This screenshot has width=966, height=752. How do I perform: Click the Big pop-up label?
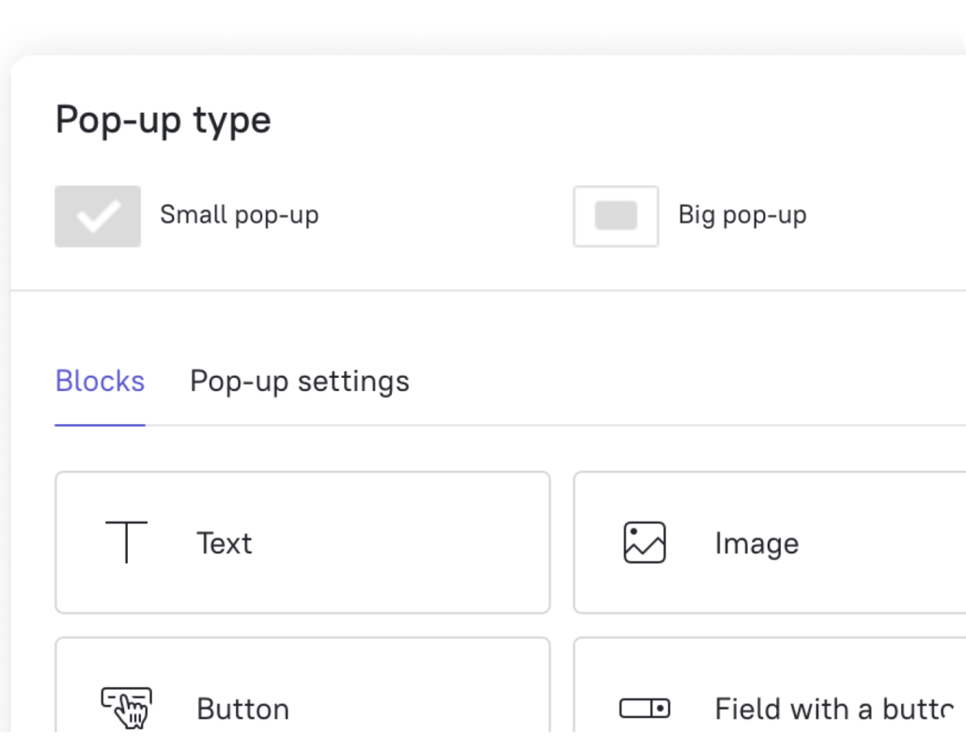coord(742,216)
